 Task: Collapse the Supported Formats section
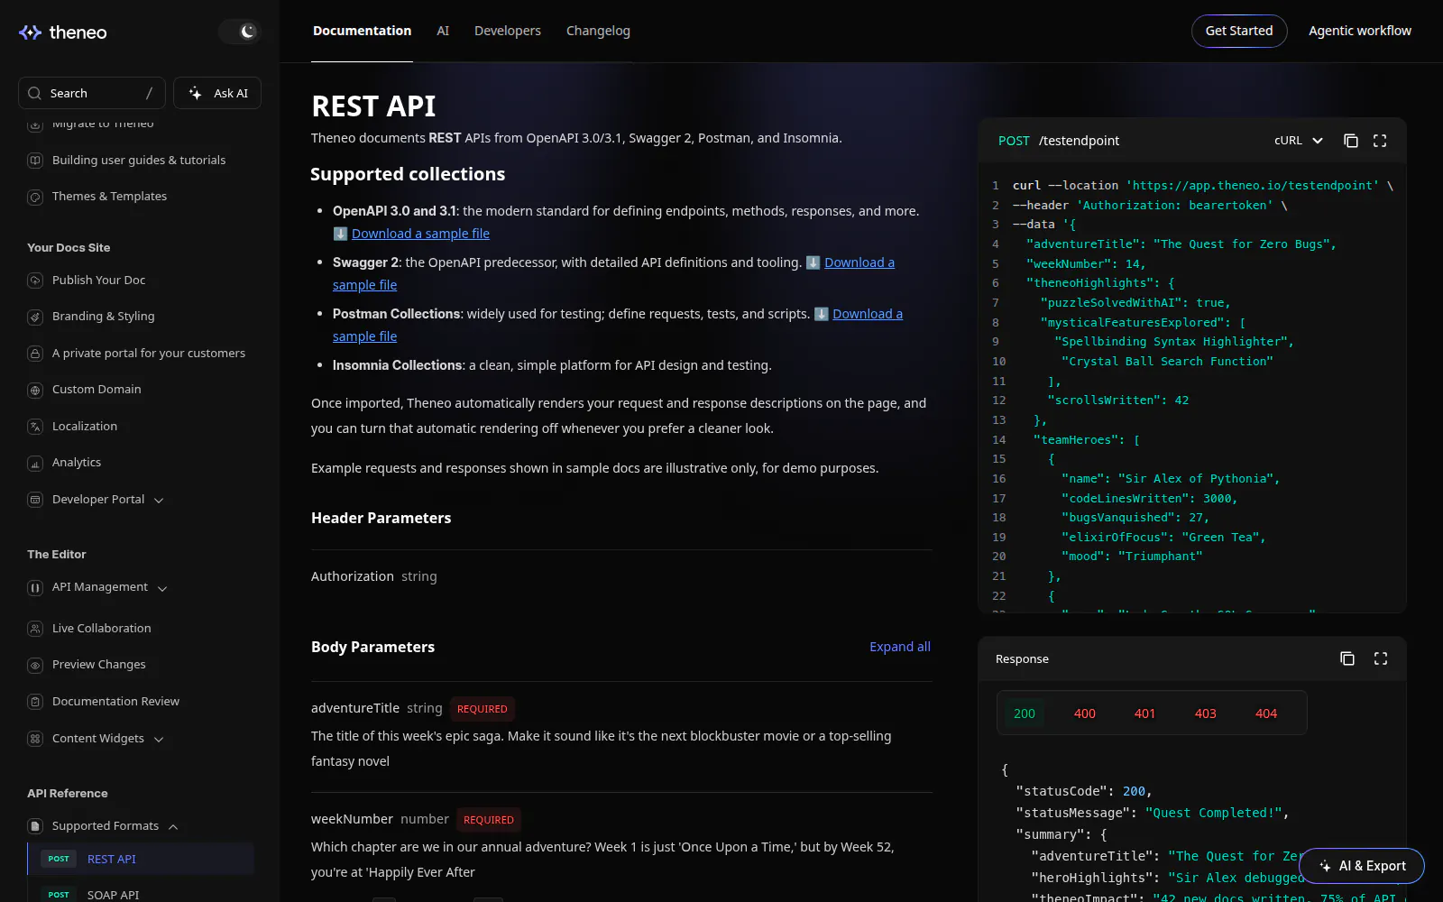tap(173, 827)
